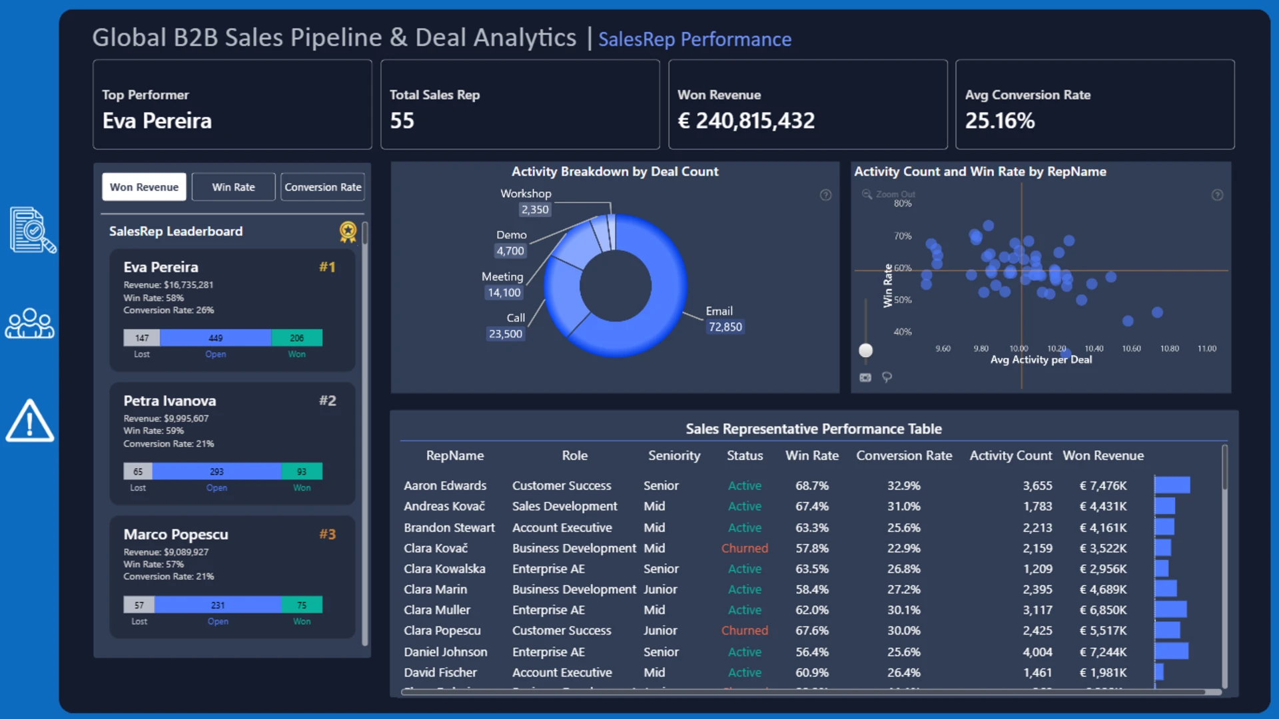Sort table by Won Revenue column header

[1103, 455]
